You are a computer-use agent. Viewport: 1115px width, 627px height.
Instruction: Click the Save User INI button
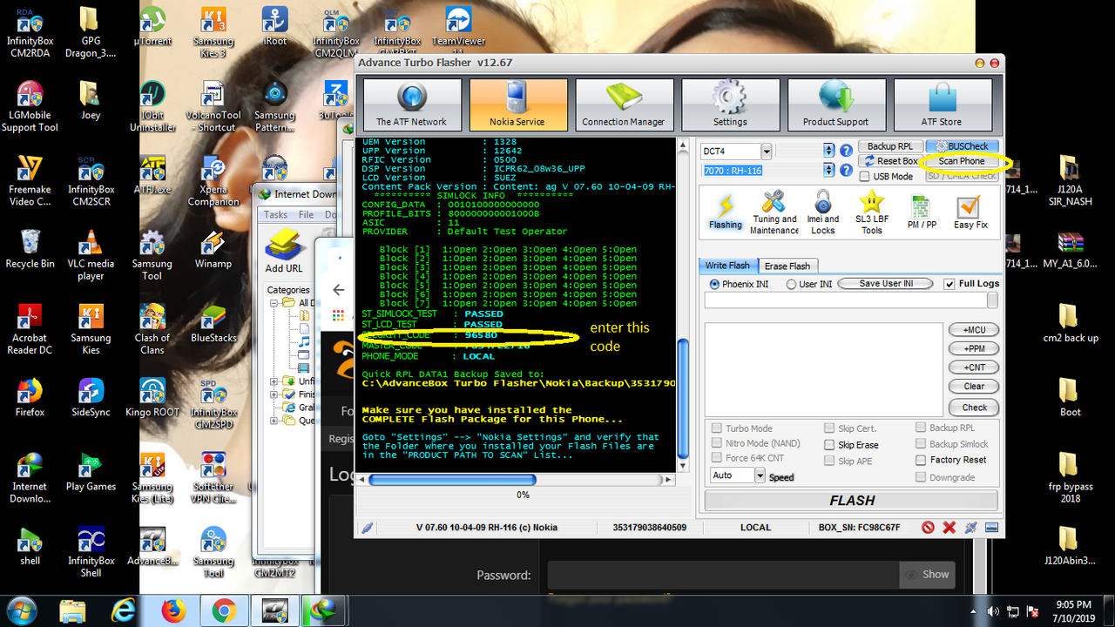click(x=886, y=284)
